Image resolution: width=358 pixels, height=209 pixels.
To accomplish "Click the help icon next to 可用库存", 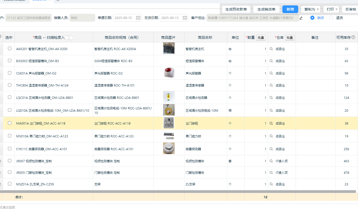I will (x=353, y=37).
